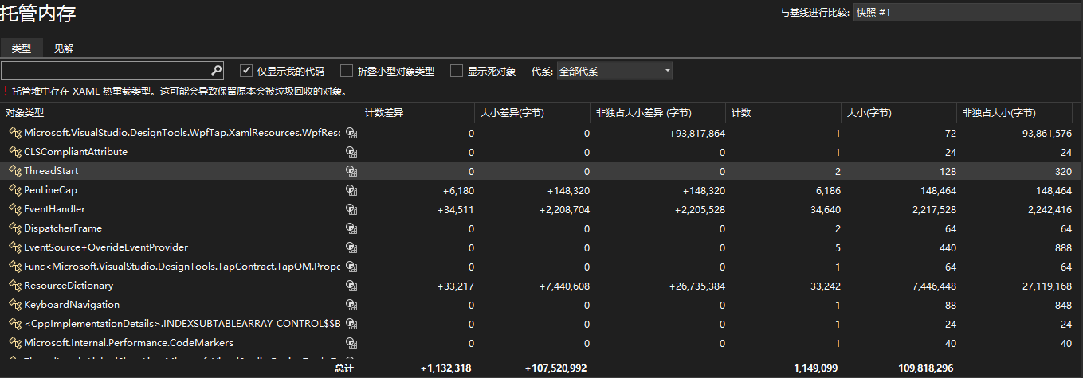This screenshot has height=378, width=1083.
Task: Click type icon beside PenLineCap
Action: 14,190
